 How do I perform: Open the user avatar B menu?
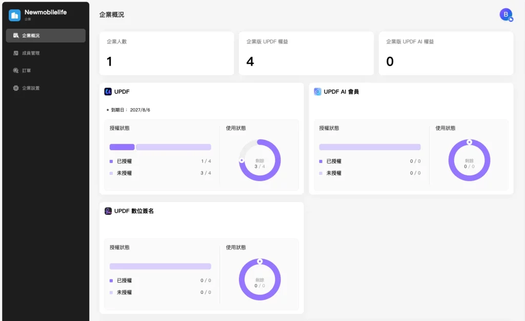(506, 14)
